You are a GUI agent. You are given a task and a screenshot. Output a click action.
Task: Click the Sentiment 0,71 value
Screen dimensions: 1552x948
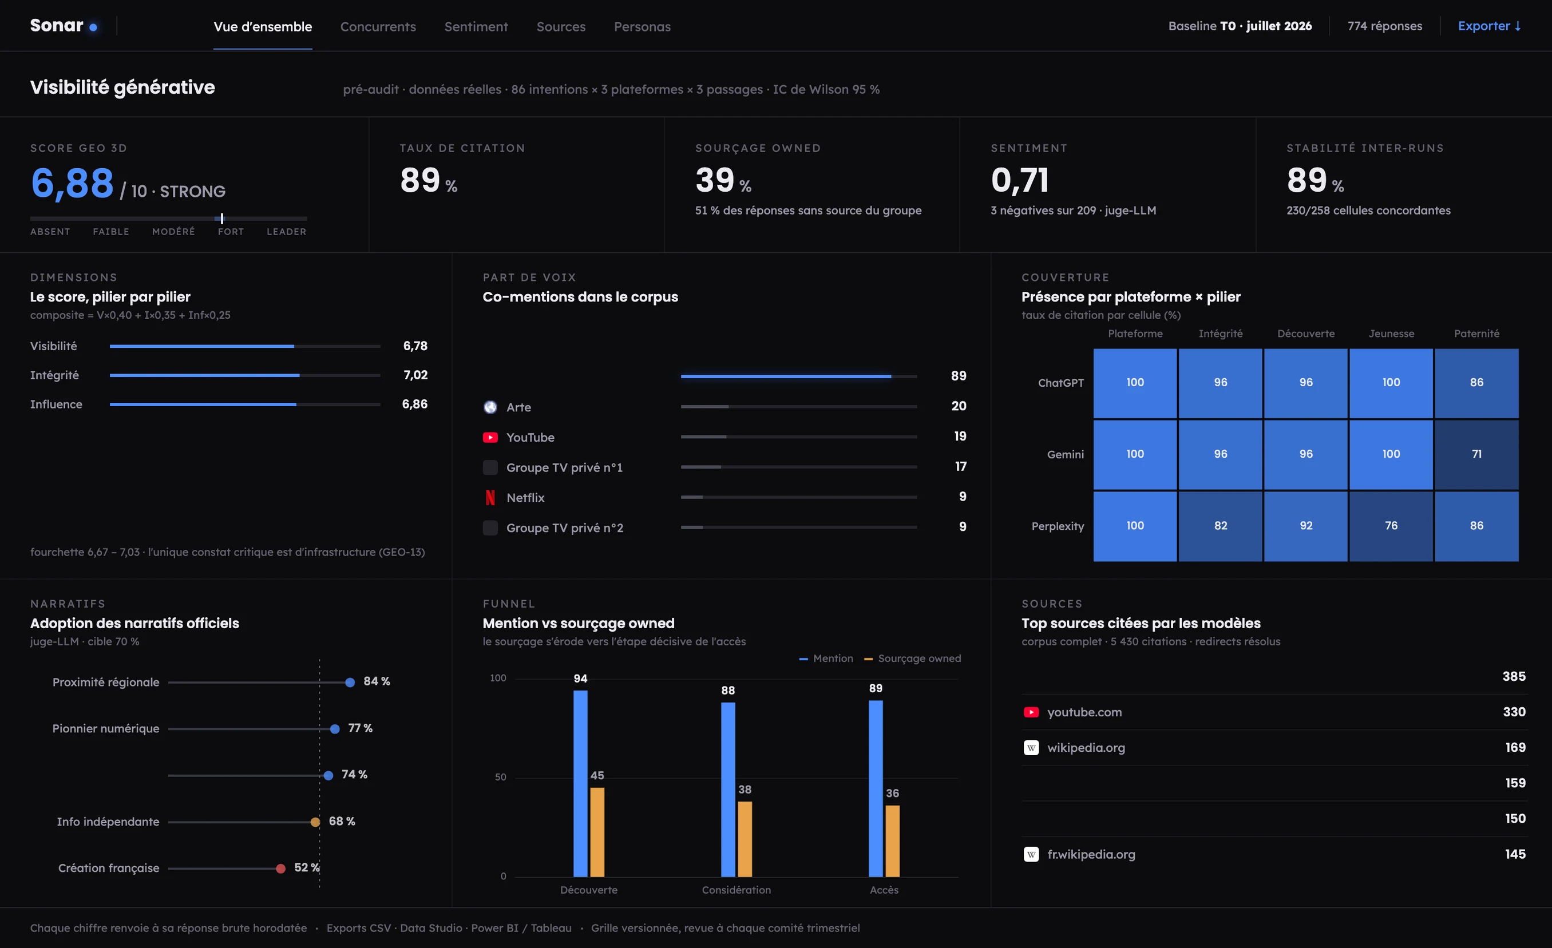pyautogui.click(x=1020, y=180)
